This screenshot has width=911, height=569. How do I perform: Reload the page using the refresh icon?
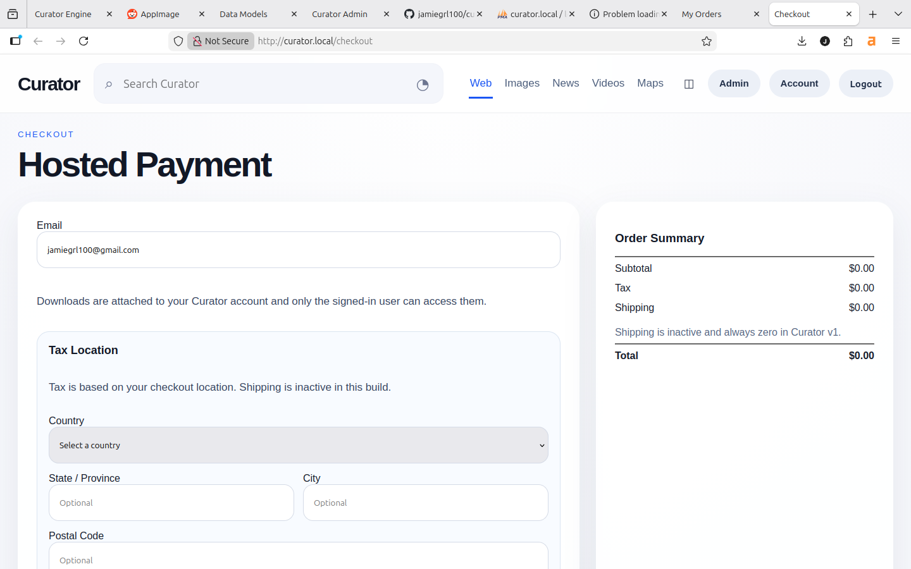pyautogui.click(x=84, y=40)
